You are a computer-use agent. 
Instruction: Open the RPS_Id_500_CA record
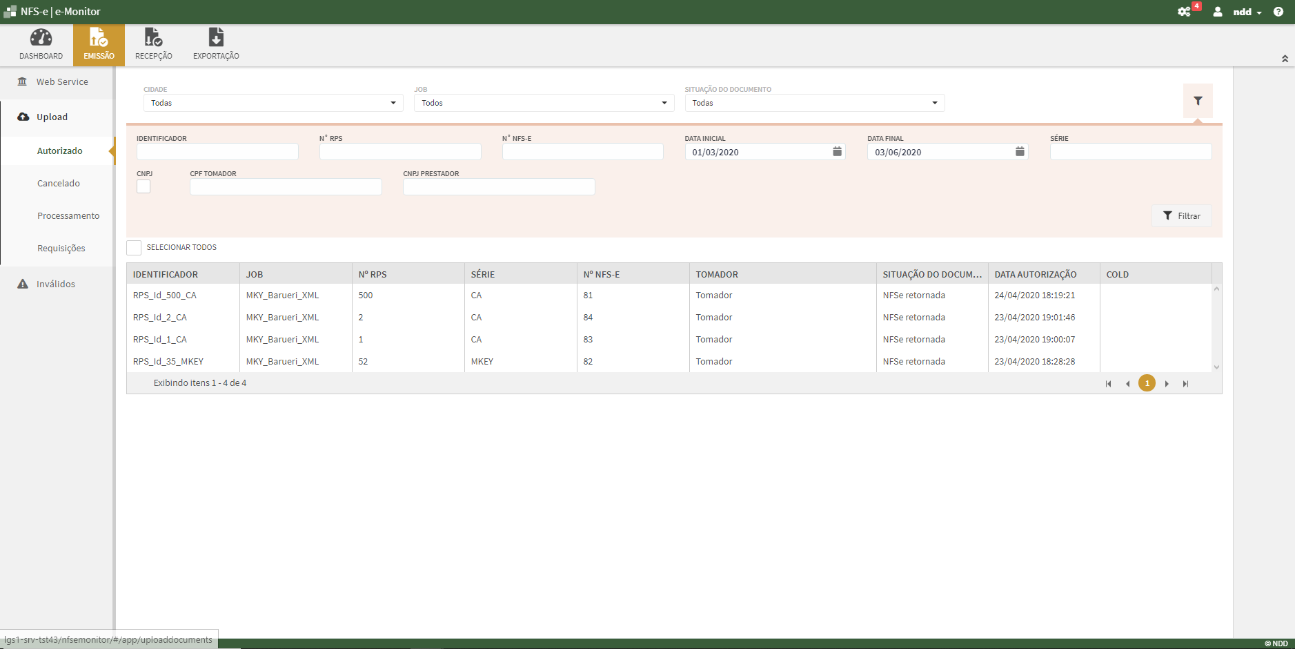(165, 296)
